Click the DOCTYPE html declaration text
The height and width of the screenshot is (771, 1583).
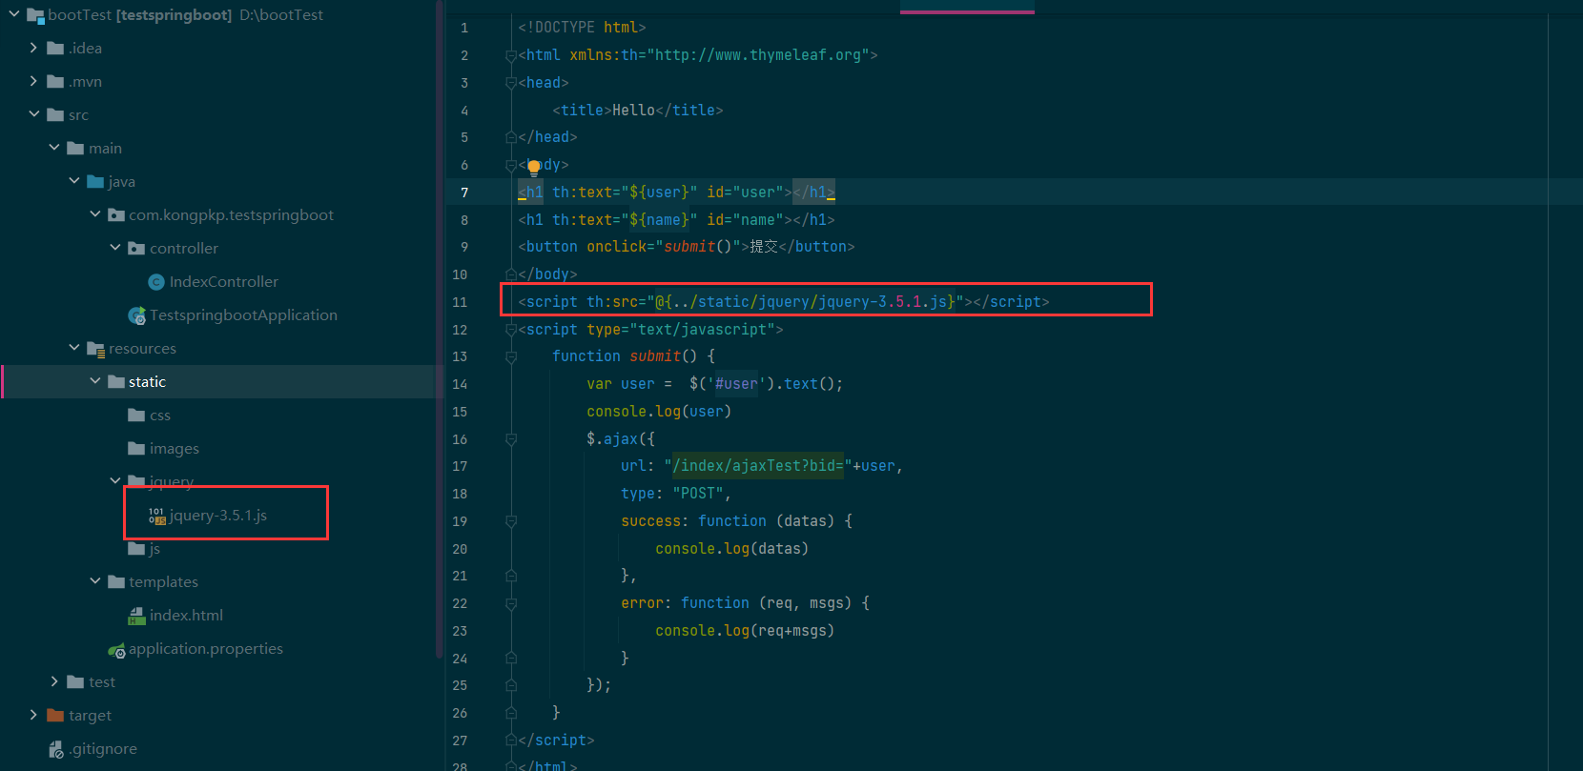(x=582, y=28)
